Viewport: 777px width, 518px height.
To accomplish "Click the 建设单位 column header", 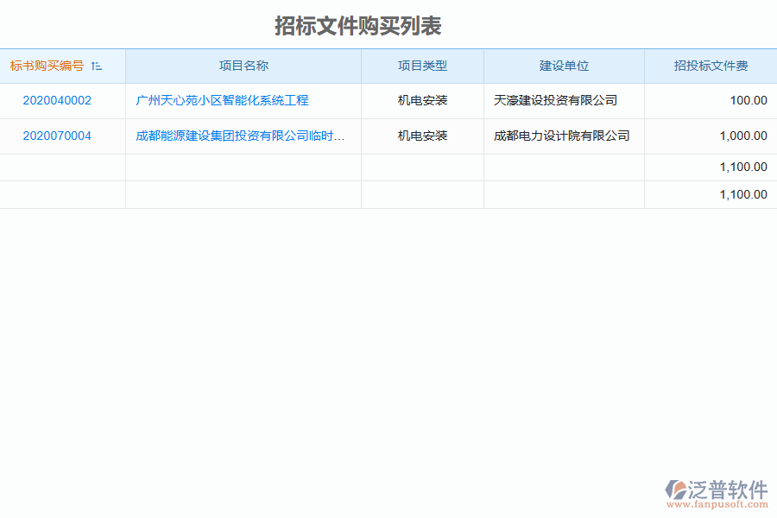I will tap(564, 65).
